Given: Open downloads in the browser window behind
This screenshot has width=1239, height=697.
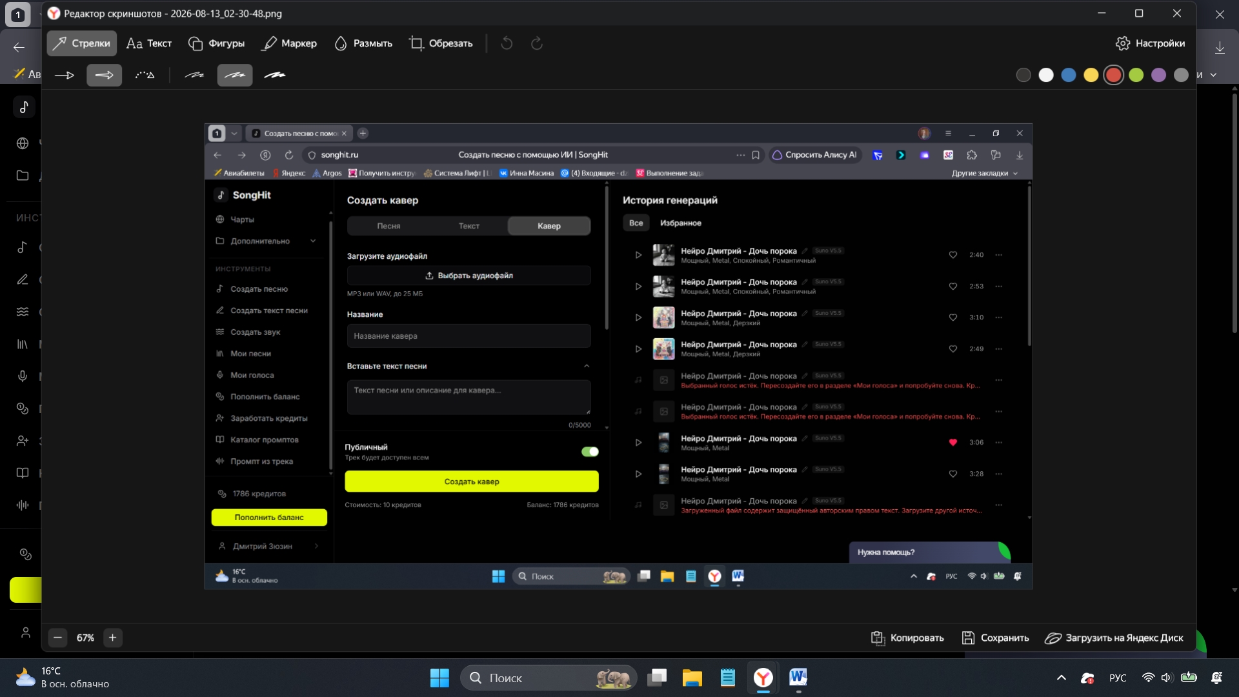Looking at the screenshot, I should coord(1220,47).
